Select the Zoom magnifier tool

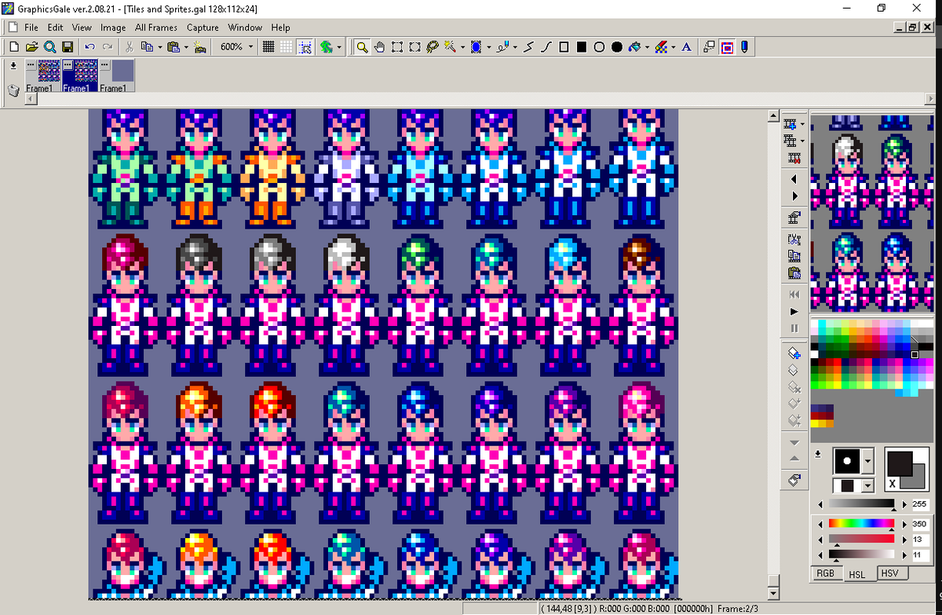(x=362, y=47)
